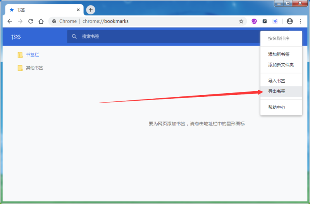This screenshot has height=204, width=310.
Task: Close the Chrome window
Action: point(300,3)
